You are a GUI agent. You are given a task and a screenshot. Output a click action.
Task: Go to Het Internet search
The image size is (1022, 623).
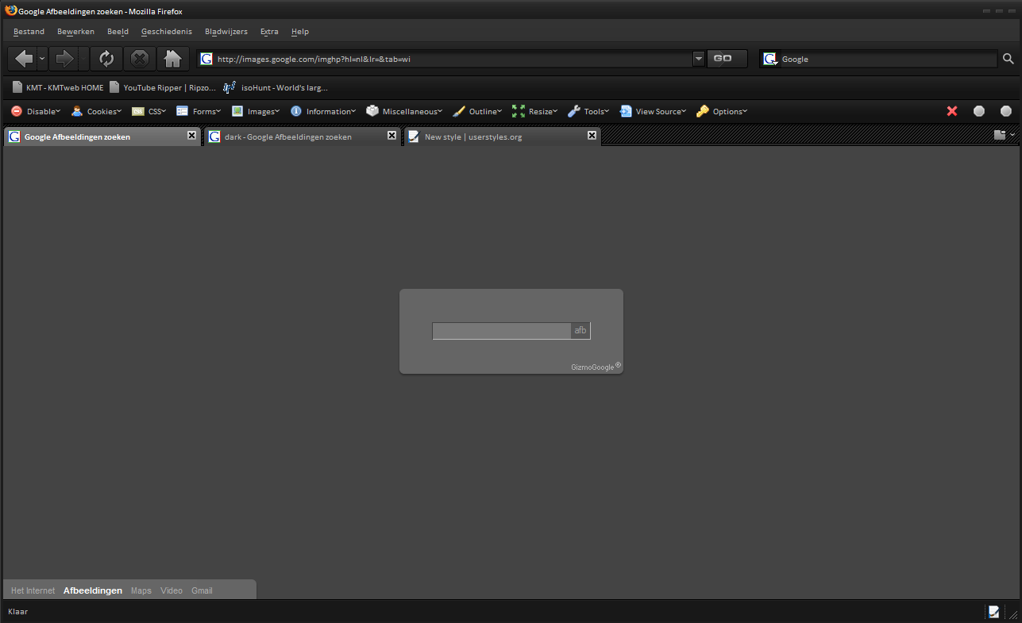[33, 591]
